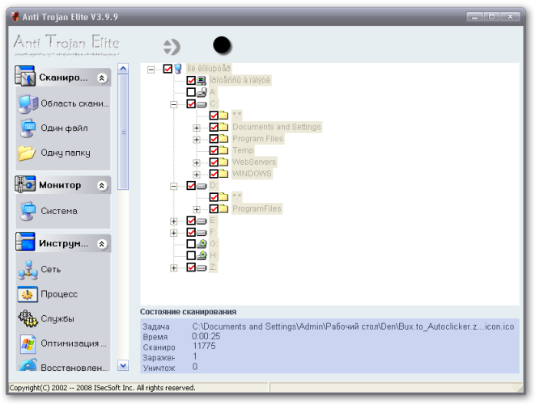Expand the Z: drive tree node
Viewport: 535px width, 404px height.
click(173, 267)
